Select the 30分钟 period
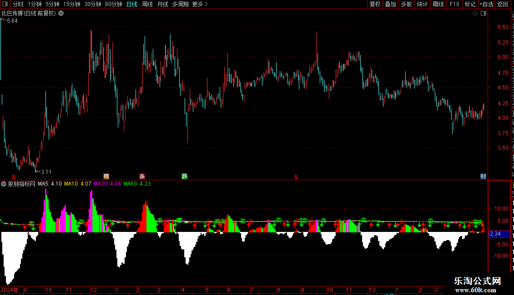 [x=93, y=4]
